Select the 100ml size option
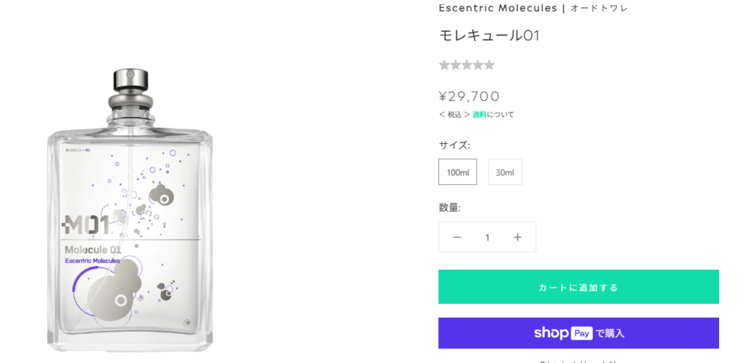The image size is (749, 363). coord(458,172)
